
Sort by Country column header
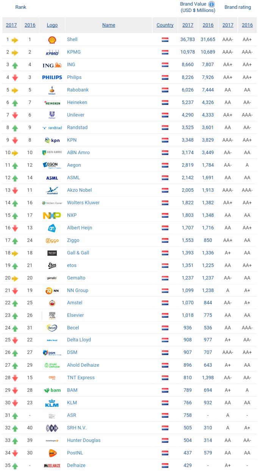point(165,25)
